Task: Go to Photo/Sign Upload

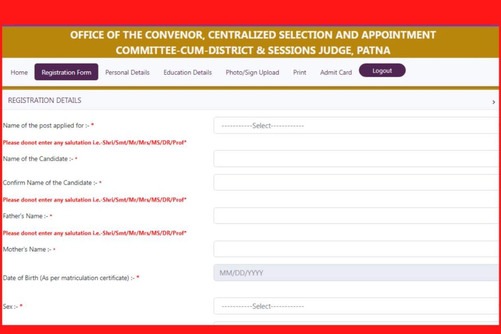Action: point(252,72)
